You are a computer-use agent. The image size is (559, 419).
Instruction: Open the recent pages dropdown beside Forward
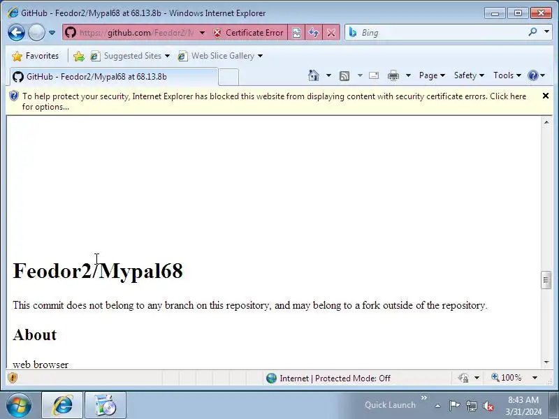52,33
